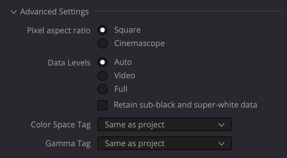Click the Advanced Settings heading text

(x=54, y=12)
